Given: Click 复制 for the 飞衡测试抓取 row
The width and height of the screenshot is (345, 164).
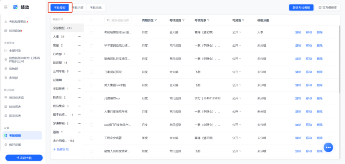Looking at the screenshot, I should coord(298,72).
